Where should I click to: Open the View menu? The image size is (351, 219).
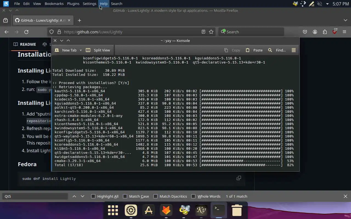coord(37,4)
